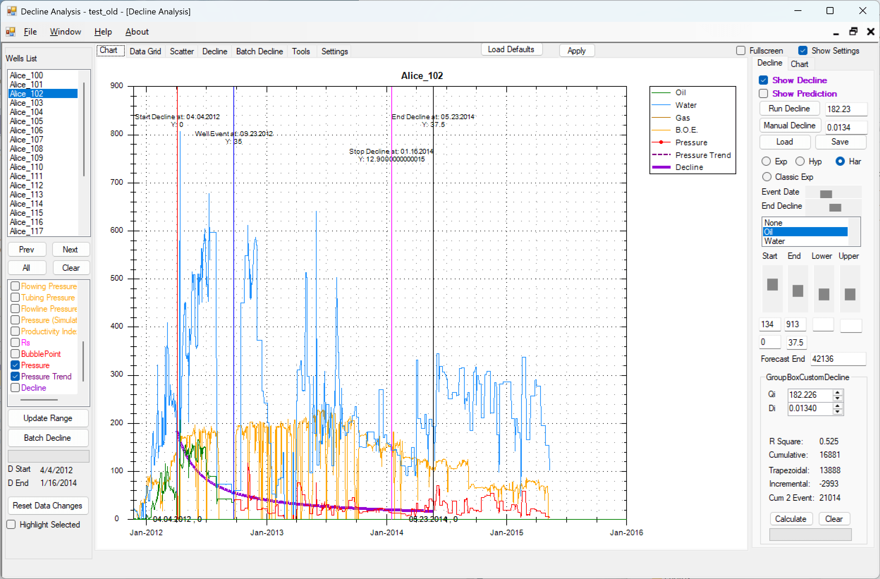Select the Chart settings tab on the right
The width and height of the screenshot is (880, 579).
(x=799, y=64)
